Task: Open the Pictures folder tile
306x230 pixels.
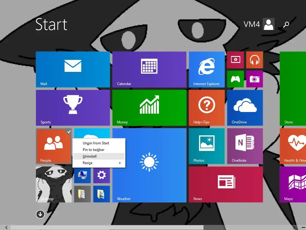Action: pos(102,194)
